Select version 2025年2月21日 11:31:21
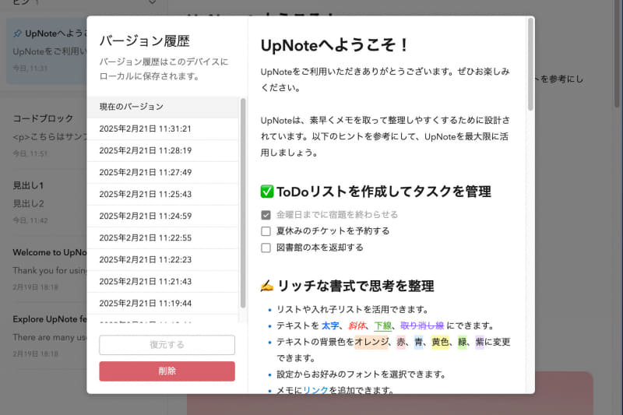Viewport: 623px width, 415px height. pos(163,128)
